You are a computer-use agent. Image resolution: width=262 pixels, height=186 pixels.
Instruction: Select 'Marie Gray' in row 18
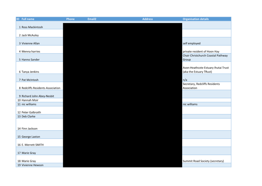pyautogui.click(x=29, y=161)
